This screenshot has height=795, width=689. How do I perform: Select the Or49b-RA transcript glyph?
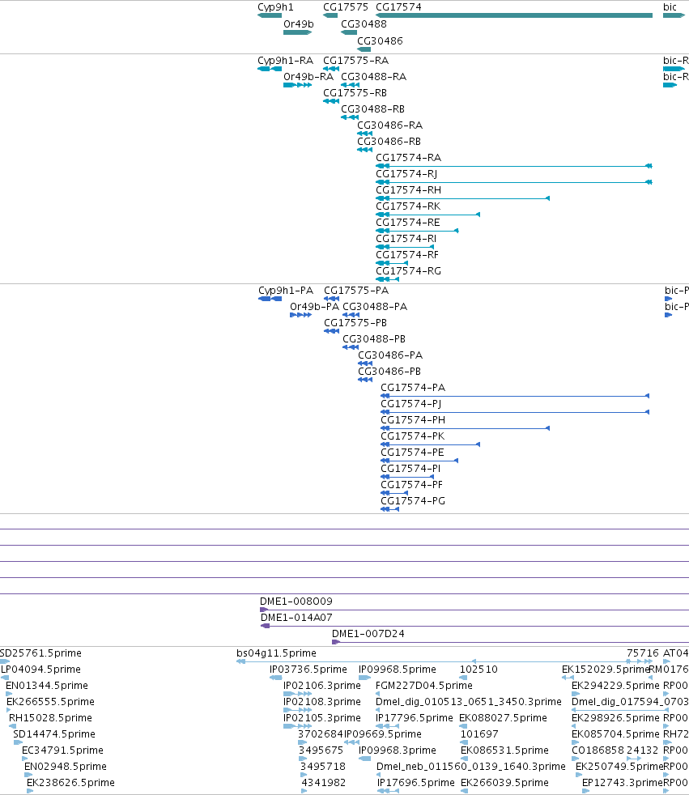(x=298, y=85)
